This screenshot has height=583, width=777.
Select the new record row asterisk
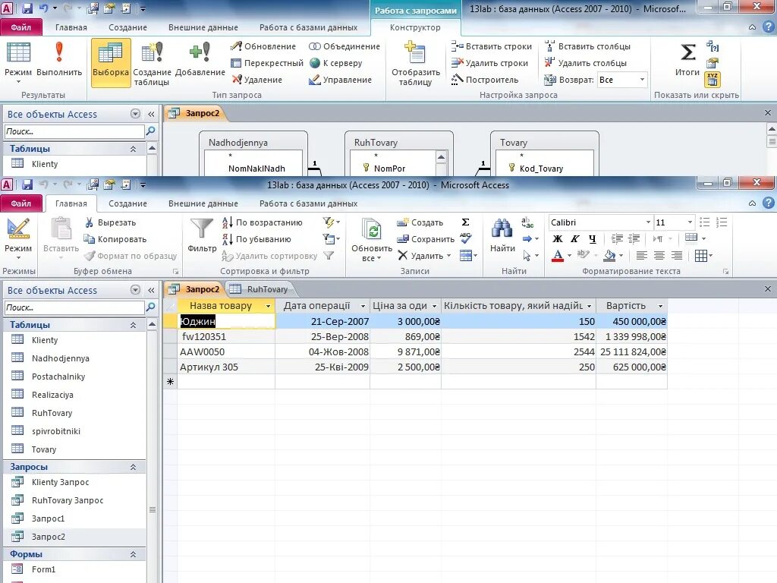(x=170, y=382)
